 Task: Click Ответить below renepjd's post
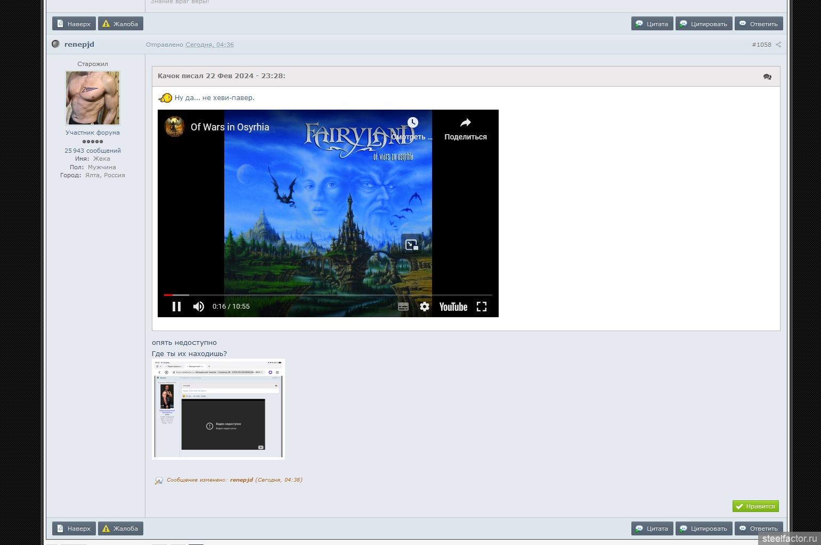(x=759, y=529)
